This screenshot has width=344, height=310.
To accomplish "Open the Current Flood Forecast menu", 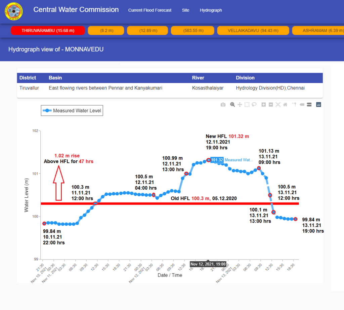I will 150,10.
